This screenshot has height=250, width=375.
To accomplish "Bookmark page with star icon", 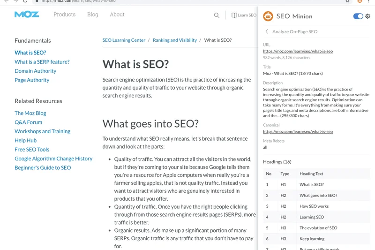I will pyautogui.click(x=347, y=1).
